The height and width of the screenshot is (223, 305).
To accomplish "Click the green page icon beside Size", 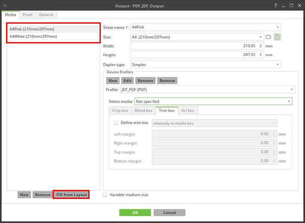I will tap(277, 37).
